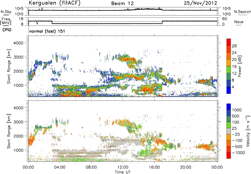This screenshot has height=174, width=251.
Task: Click the velocity panel 'Slant Range [km]' label
Action: click(x=9, y=131)
